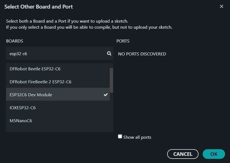Image resolution: width=230 pixels, height=163 pixels.
Task: Click the checkmark beside ESP32C6 Dev Module
Action: [106, 95]
